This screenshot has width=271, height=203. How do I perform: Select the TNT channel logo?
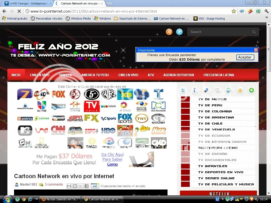[142, 119]
